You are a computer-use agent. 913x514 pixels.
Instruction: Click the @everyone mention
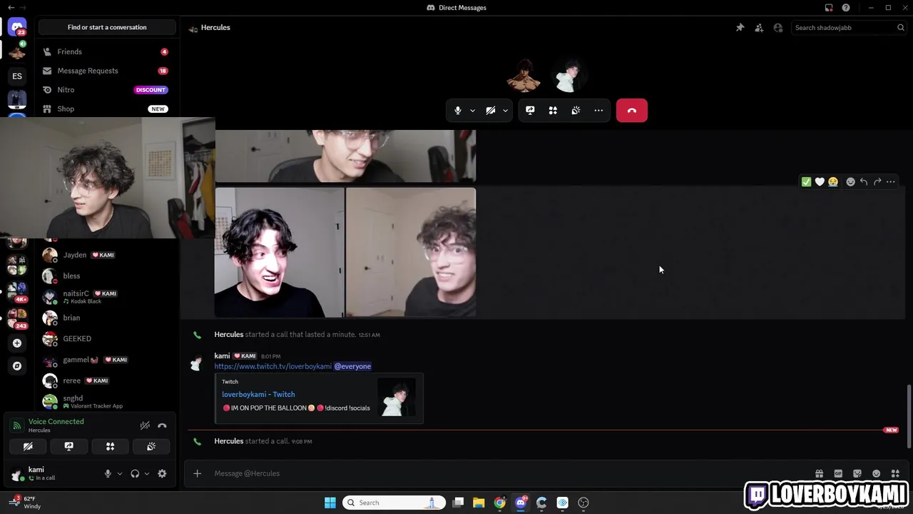point(352,366)
